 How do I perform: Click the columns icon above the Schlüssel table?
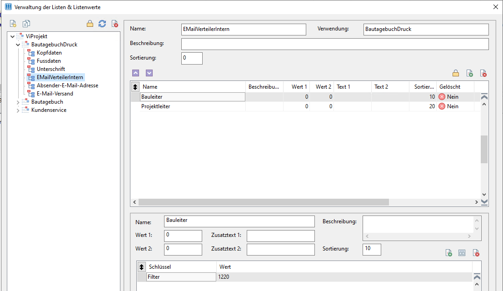coord(462,253)
